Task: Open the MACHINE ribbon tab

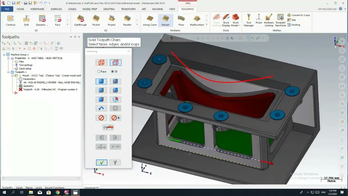Action: (x=157, y=9)
